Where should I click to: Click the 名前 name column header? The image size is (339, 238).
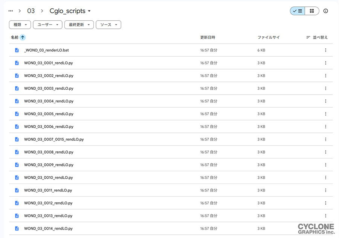[14, 38]
